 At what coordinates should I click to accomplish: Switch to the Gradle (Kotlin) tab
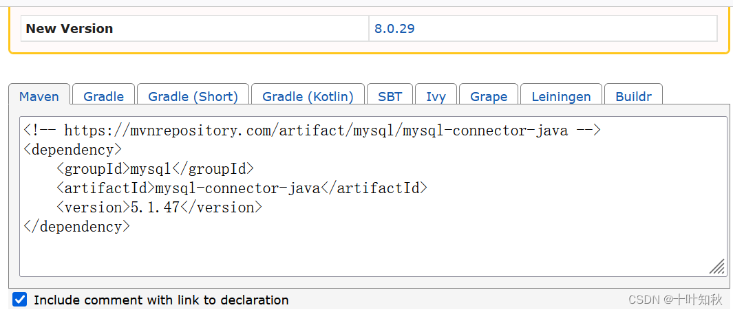308,94
